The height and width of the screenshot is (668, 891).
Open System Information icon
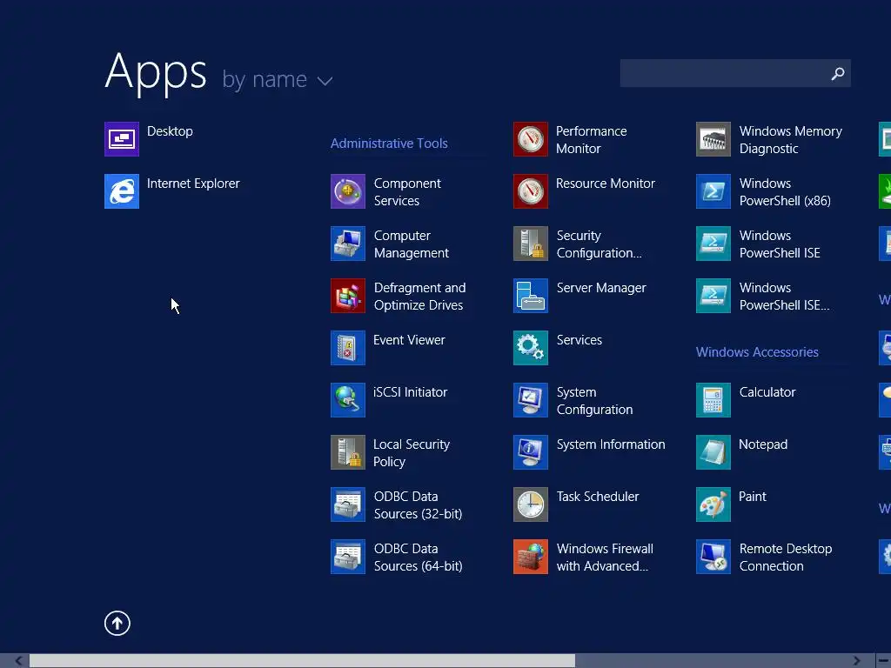(531, 452)
